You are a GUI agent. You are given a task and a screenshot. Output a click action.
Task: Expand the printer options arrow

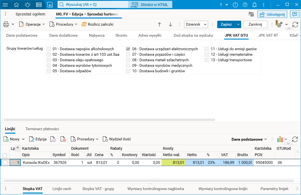pos(13,24)
